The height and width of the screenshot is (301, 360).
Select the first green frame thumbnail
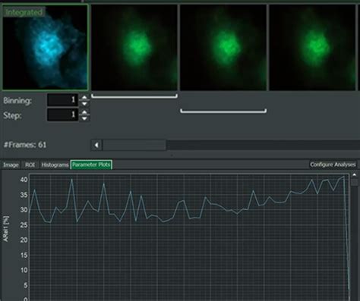134,48
